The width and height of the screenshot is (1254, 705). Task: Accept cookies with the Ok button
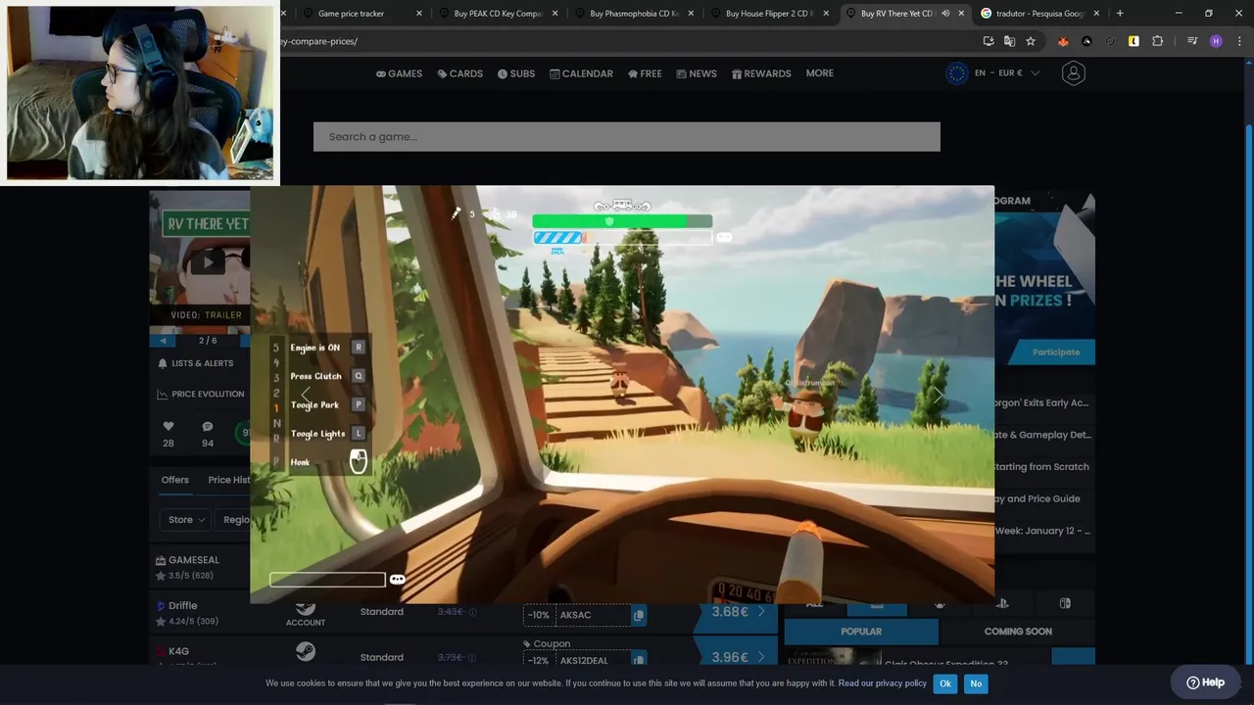(944, 683)
